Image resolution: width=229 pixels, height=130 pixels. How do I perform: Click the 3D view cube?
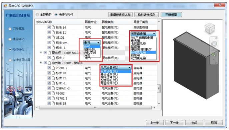pos(210,28)
